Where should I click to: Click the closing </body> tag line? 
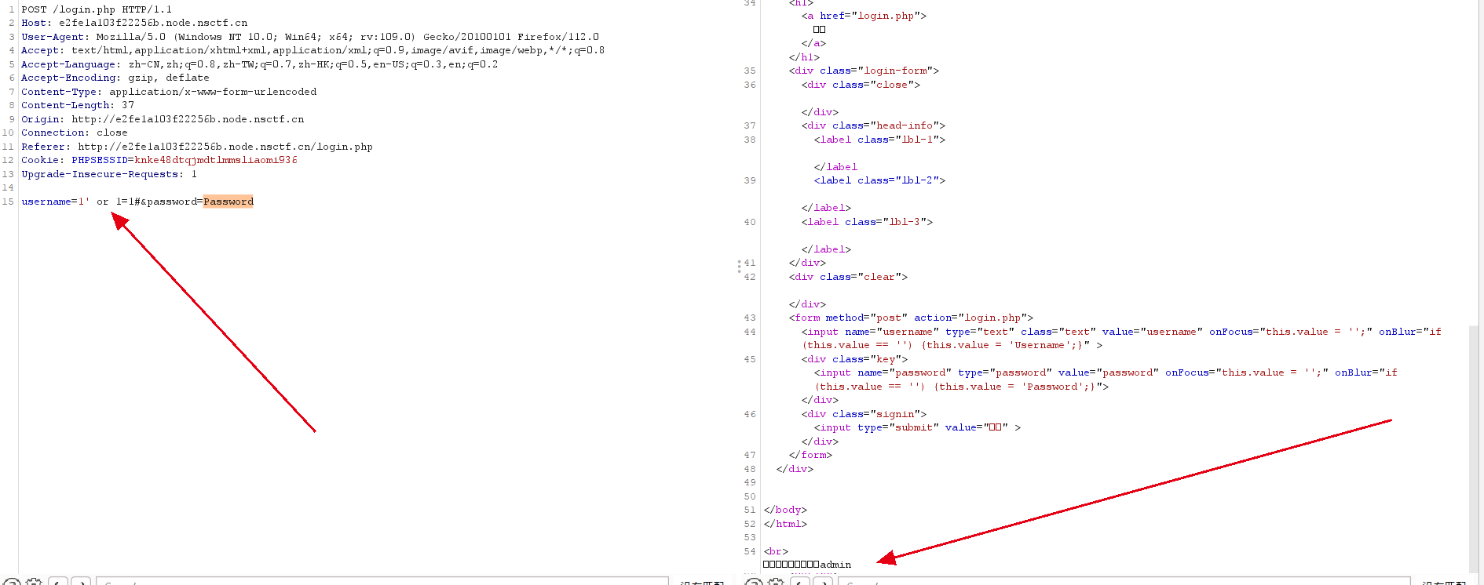(785, 510)
